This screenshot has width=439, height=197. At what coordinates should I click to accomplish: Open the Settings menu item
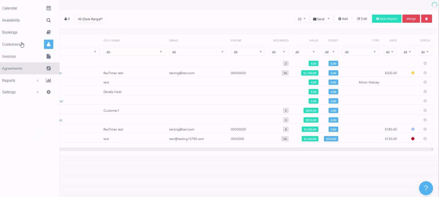pos(9,92)
